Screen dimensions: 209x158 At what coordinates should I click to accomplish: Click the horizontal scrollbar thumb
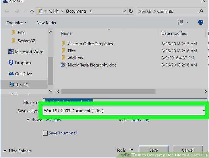(x=108, y=92)
